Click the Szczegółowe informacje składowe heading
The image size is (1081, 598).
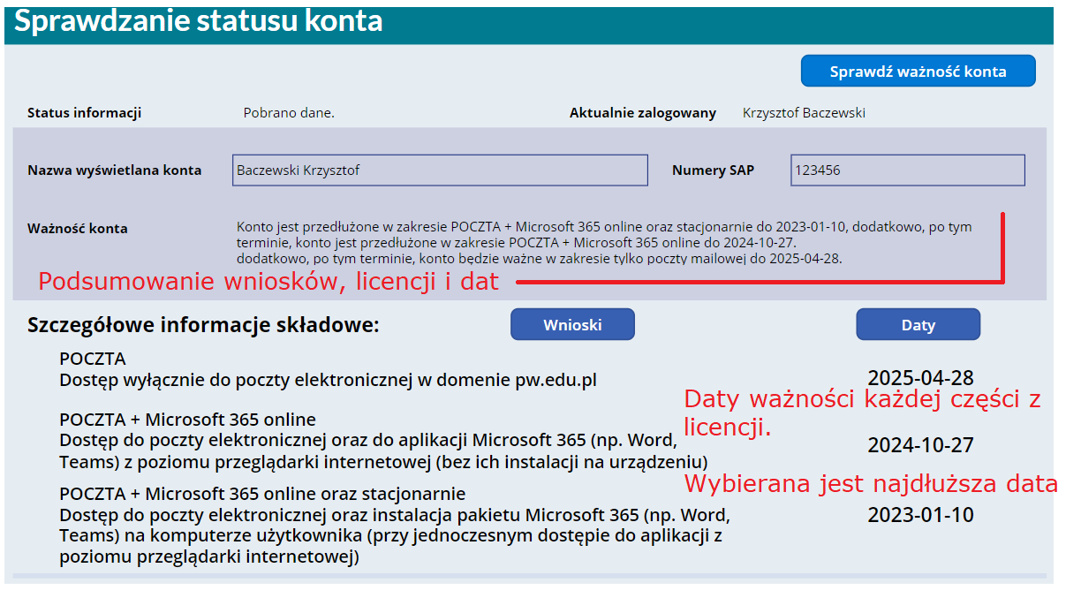click(x=203, y=325)
